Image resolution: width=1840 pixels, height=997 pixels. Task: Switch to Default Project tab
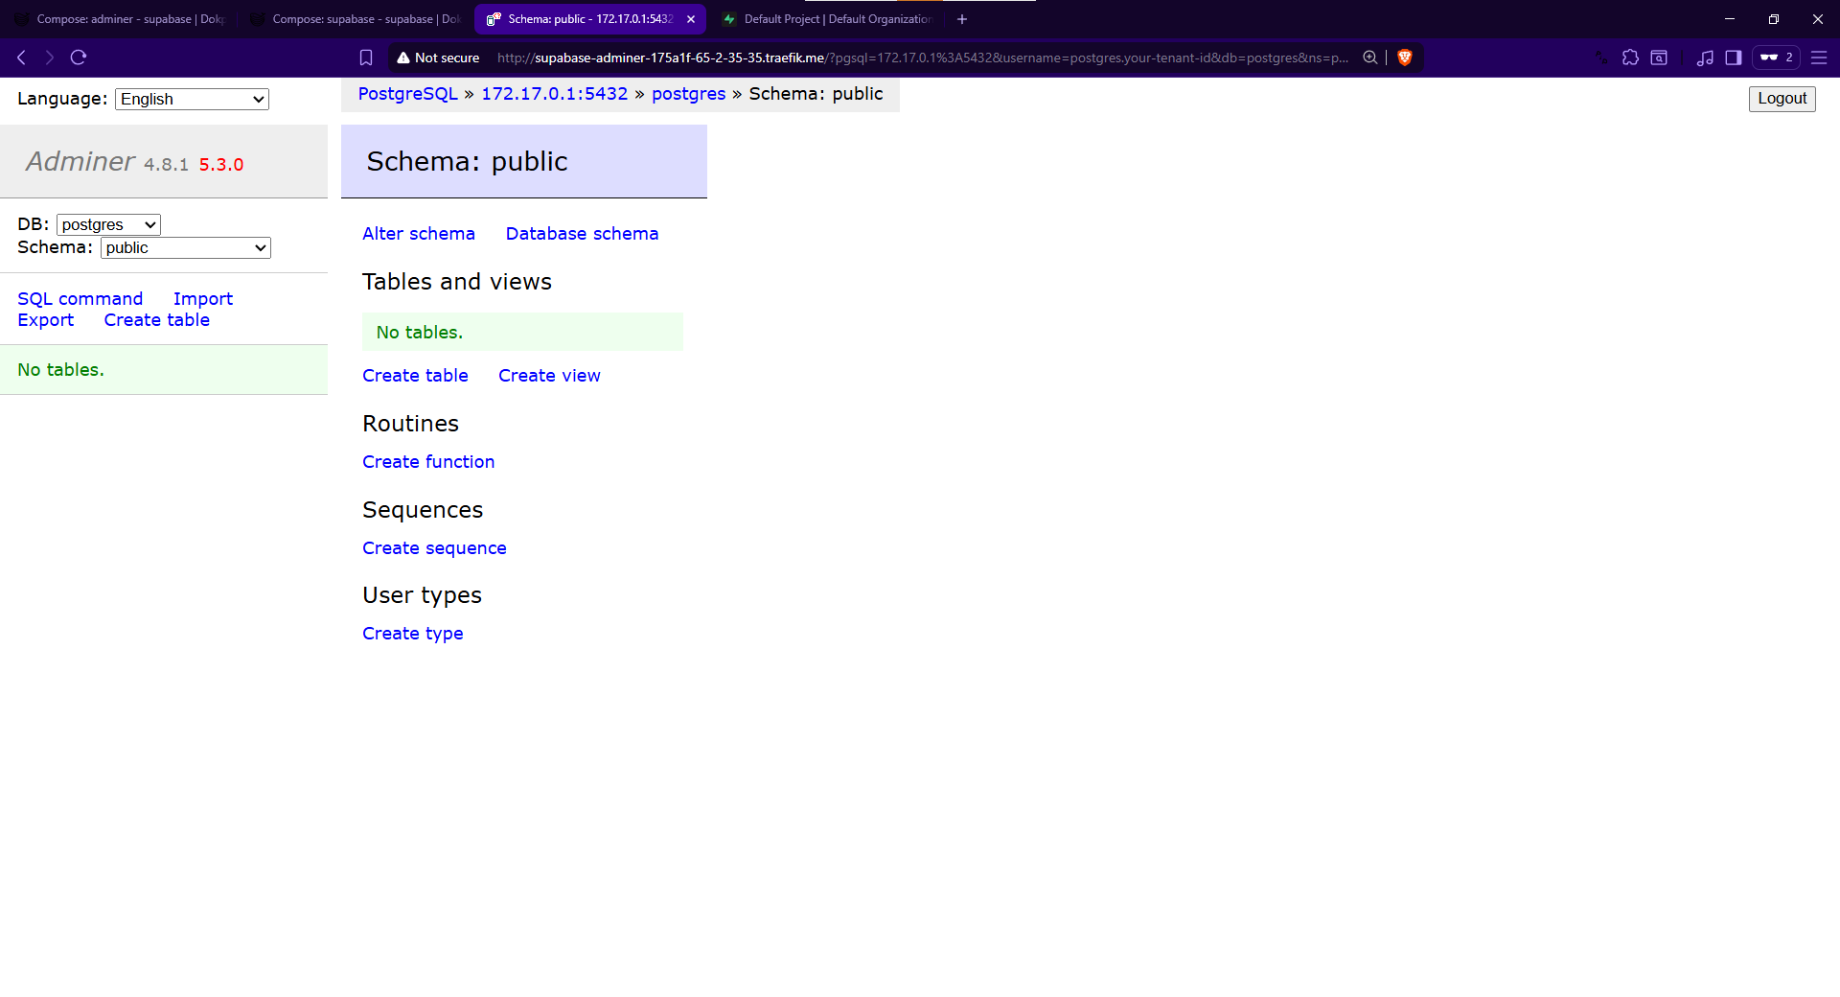point(826,19)
